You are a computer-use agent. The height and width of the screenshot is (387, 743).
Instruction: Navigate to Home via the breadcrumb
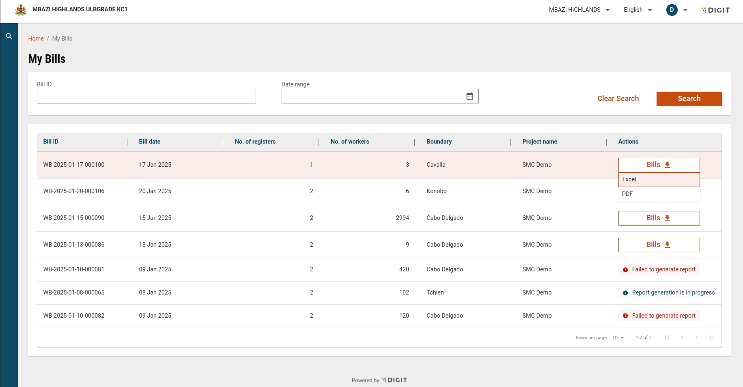[36, 39]
